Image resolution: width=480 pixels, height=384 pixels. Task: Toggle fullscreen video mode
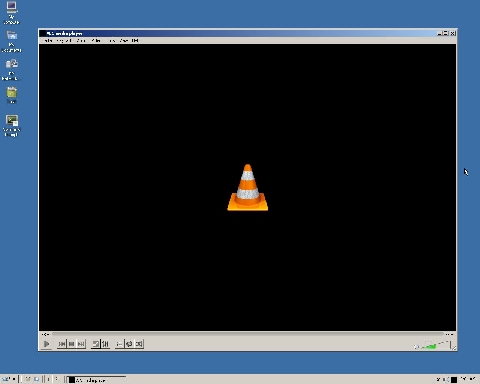(x=96, y=343)
